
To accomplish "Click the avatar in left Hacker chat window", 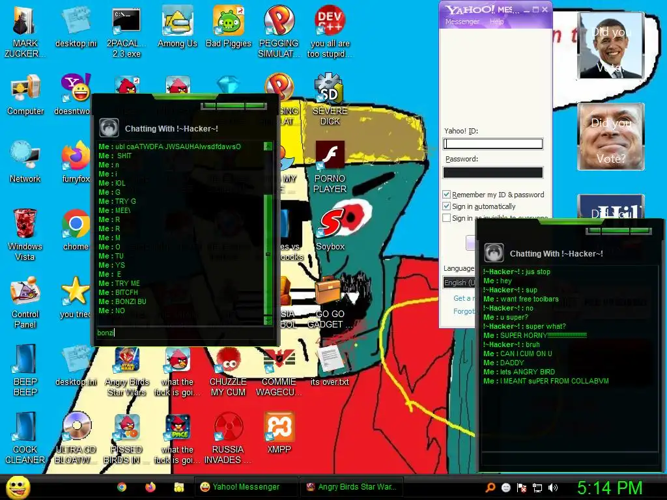I will [x=109, y=127].
